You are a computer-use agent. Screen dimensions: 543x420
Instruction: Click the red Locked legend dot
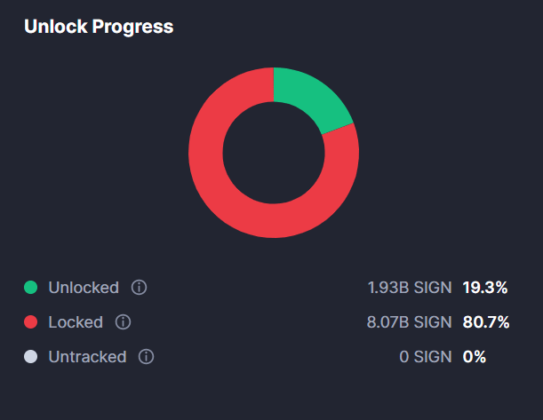coord(31,322)
